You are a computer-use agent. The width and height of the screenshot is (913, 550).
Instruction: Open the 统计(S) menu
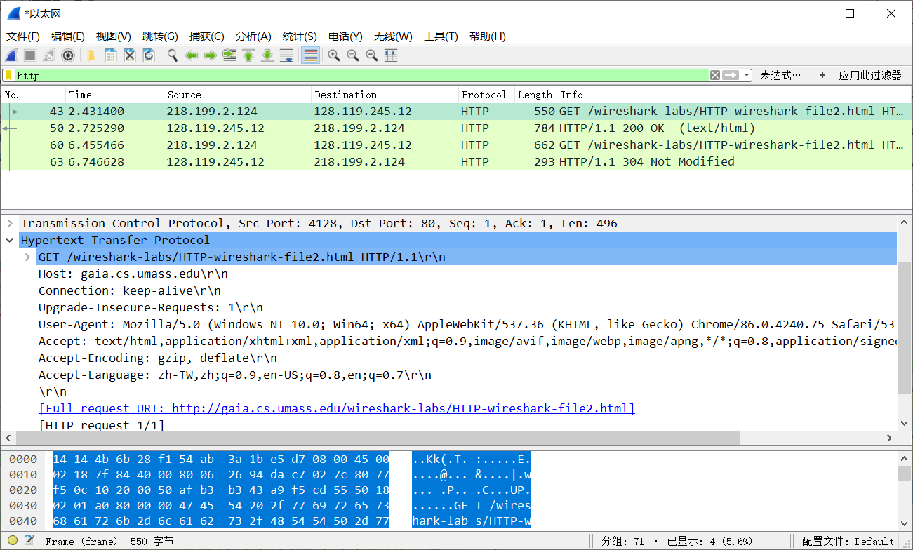[x=300, y=36]
